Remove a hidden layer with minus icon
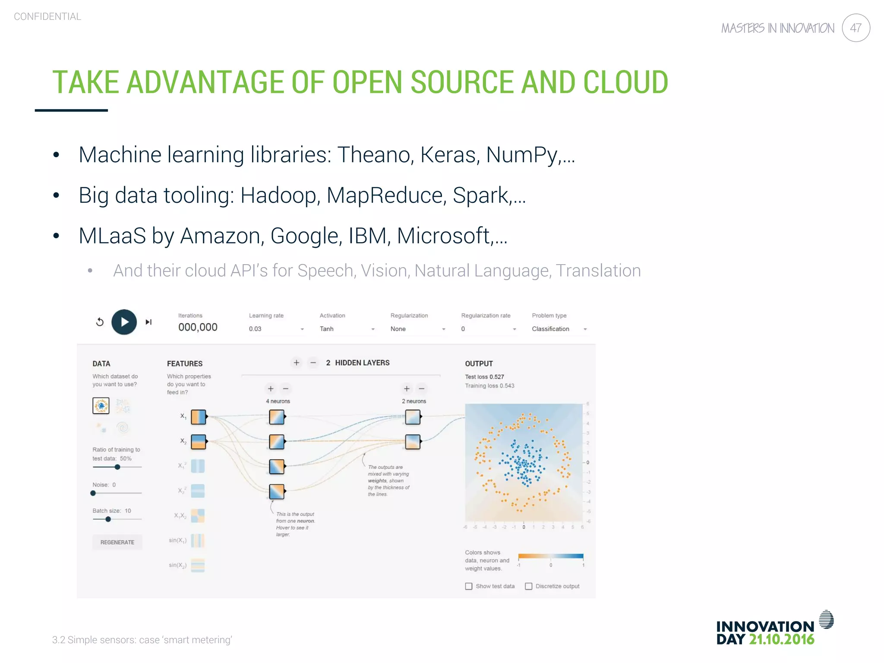 pyautogui.click(x=313, y=363)
